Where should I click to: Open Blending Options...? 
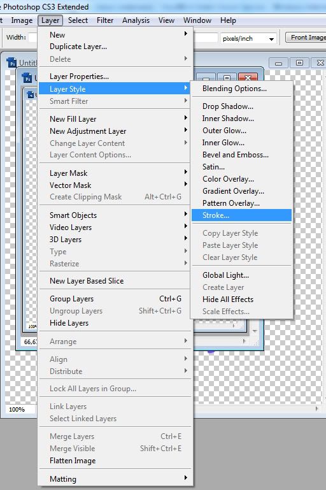(241, 89)
